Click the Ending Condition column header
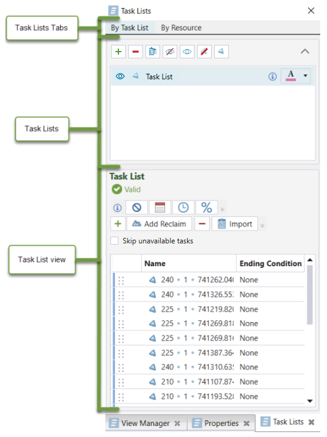Screen dimensions: 327x437 pyautogui.click(x=271, y=264)
